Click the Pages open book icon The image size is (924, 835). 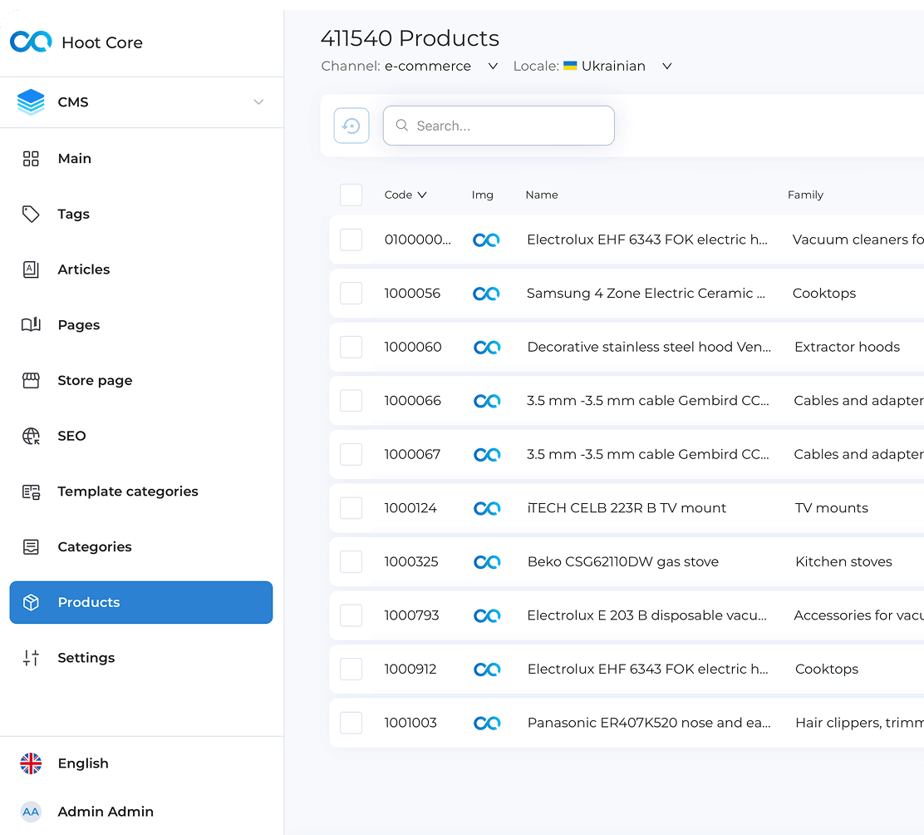pos(31,325)
